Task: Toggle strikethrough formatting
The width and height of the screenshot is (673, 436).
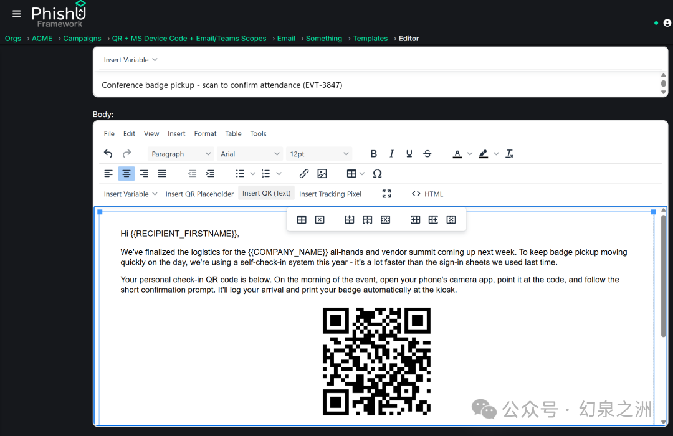Action: (427, 154)
